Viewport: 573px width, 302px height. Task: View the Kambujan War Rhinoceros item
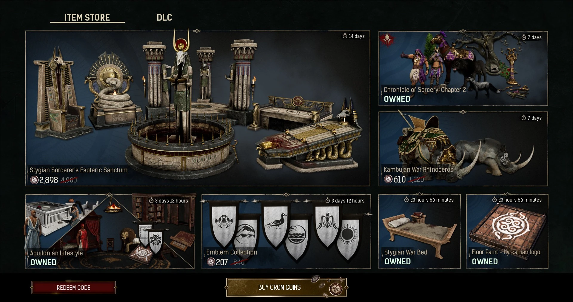coord(463,149)
